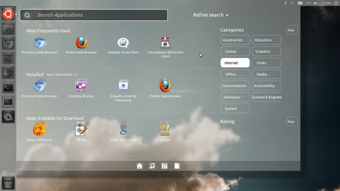This screenshot has height=191, width=340.
Task: Switch to the Music lens
Action: 152,166
